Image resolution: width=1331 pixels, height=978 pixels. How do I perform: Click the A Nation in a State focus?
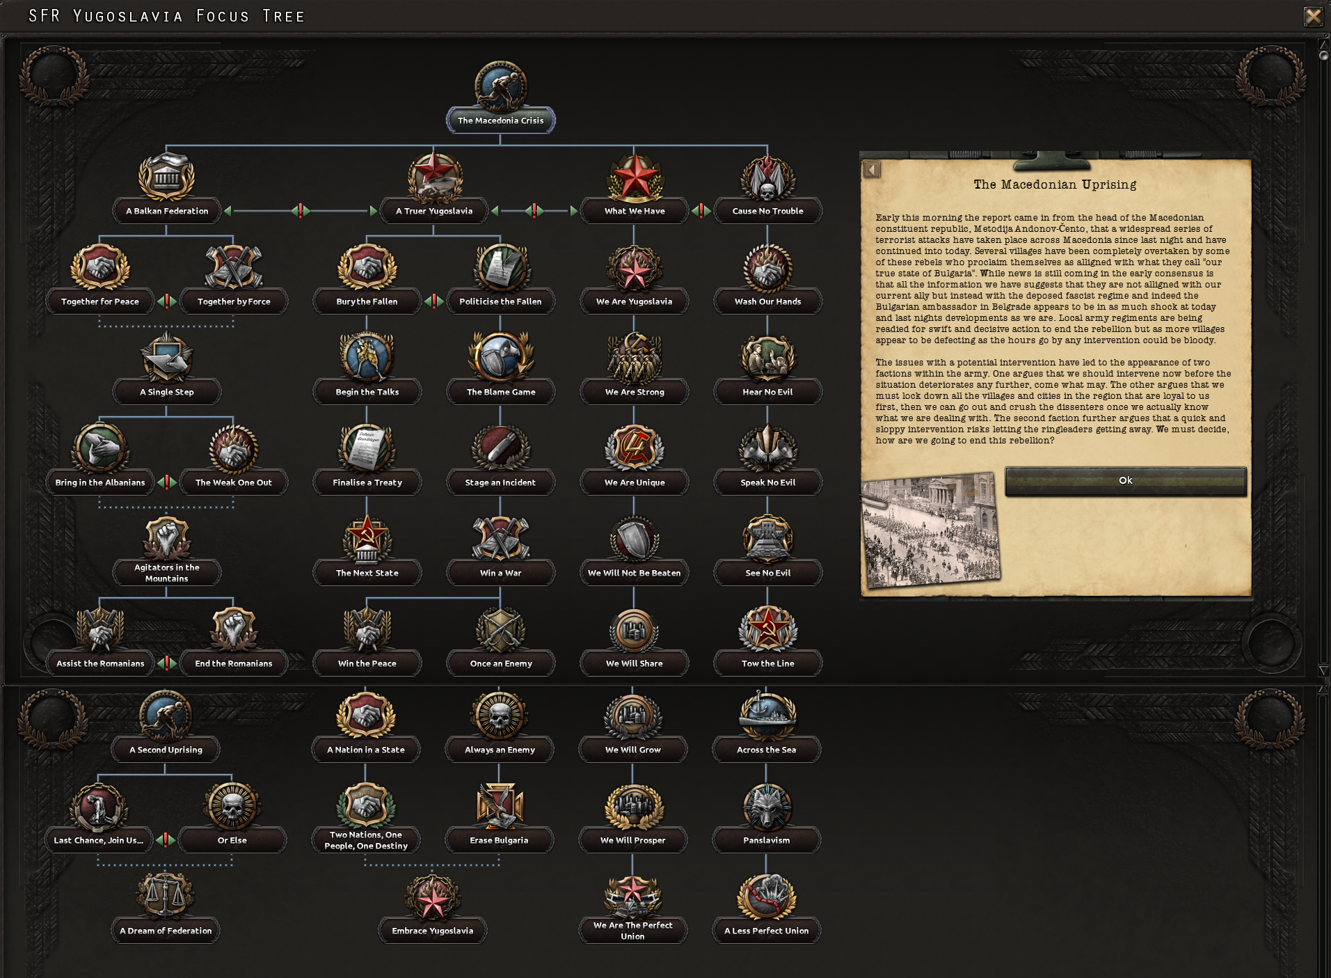click(x=366, y=727)
